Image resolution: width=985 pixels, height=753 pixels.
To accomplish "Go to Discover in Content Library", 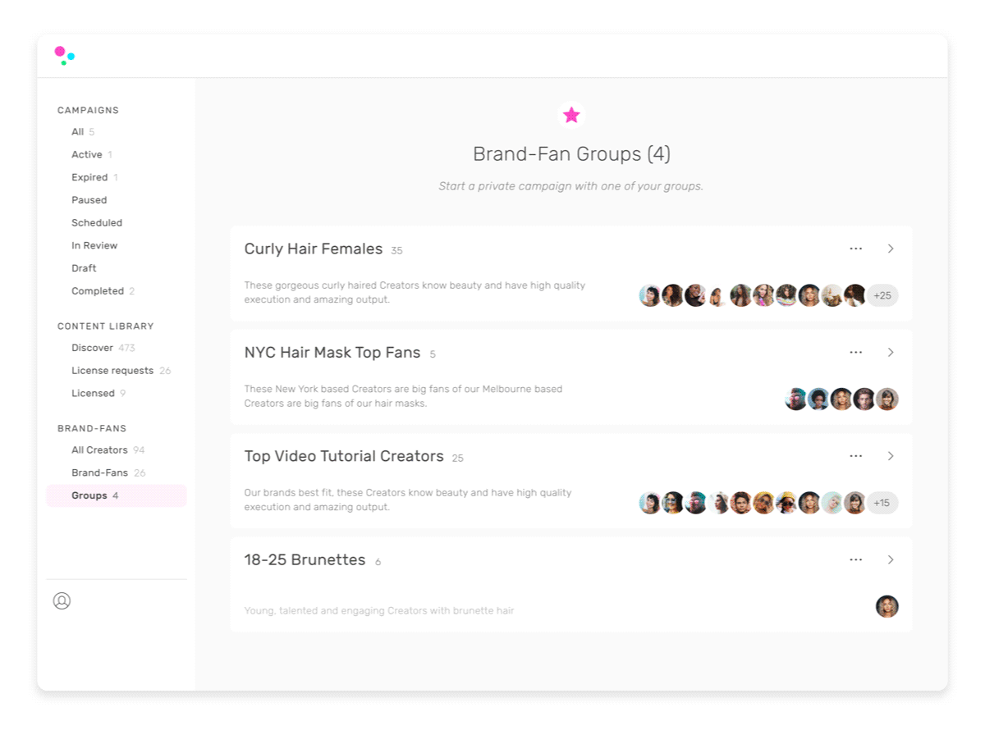I will 92,348.
